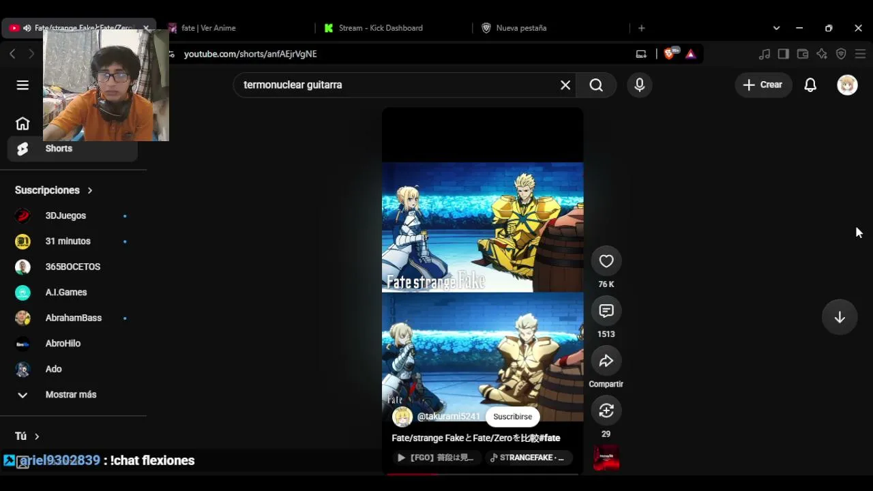Share the short with Compartir arrow
The image size is (873, 491).
tap(606, 361)
